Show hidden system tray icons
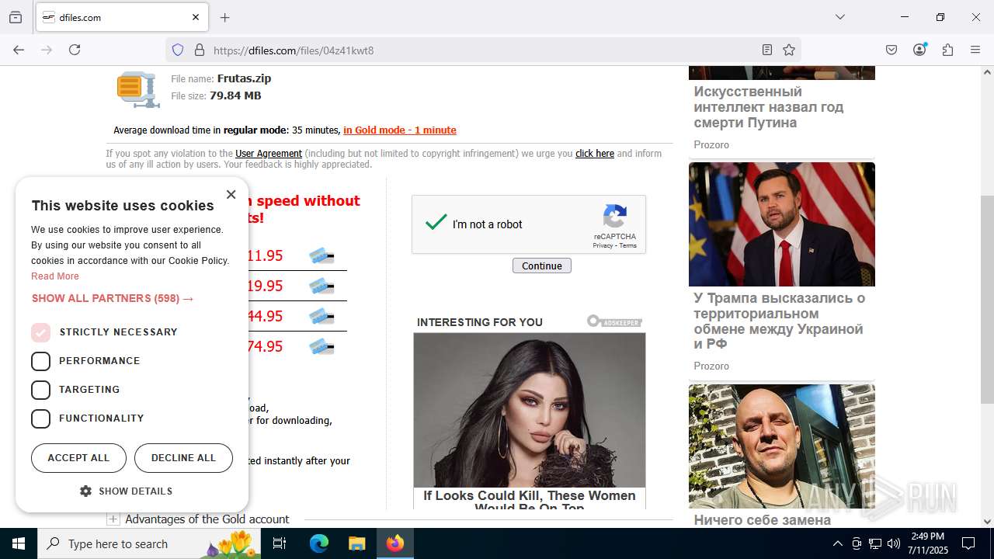This screenshot has width=994, height=559. click(837, 543)
